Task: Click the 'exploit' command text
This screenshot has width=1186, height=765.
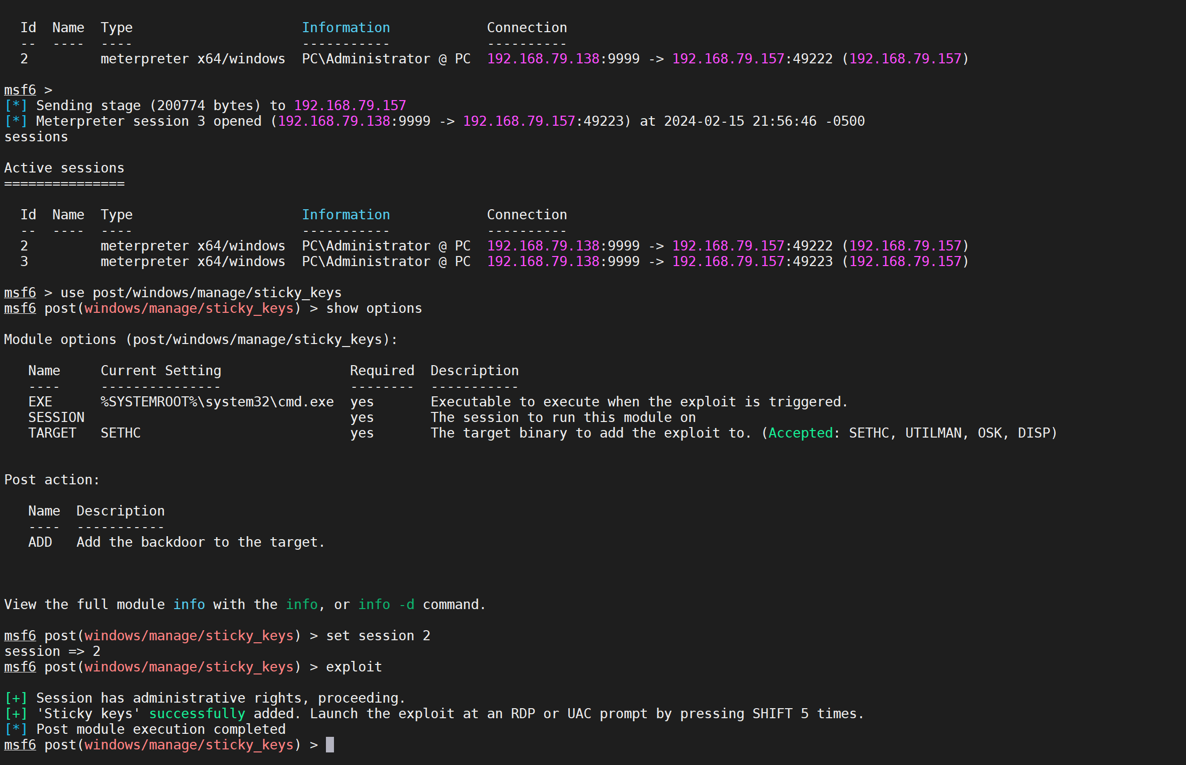Action: 354,667
